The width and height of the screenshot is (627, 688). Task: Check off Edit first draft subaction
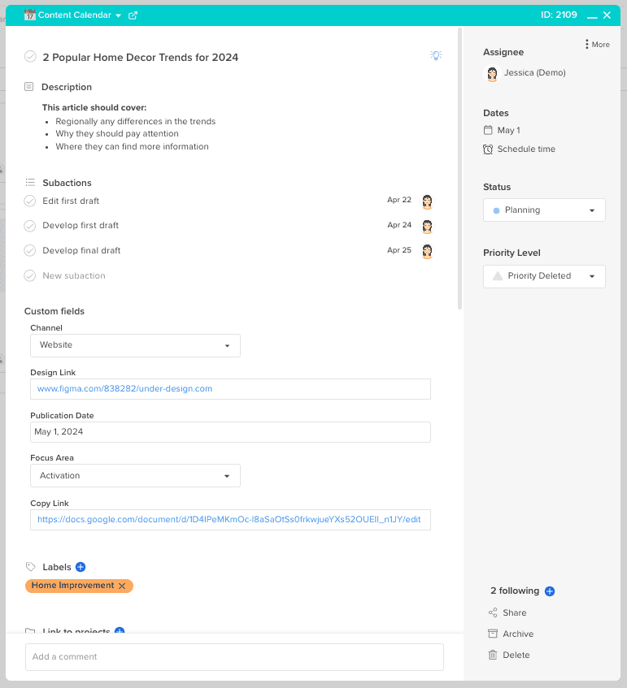[30, 201]
